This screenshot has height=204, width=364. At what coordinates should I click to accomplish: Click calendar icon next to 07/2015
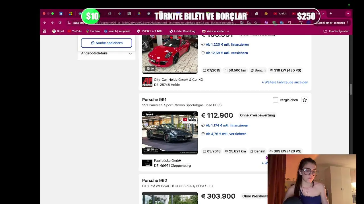(x=204, y=70)
